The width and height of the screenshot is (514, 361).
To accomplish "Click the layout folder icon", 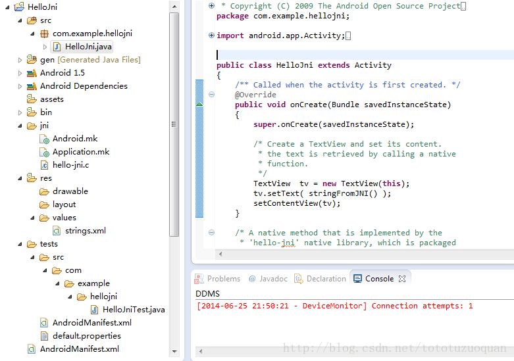I will 44,205.
